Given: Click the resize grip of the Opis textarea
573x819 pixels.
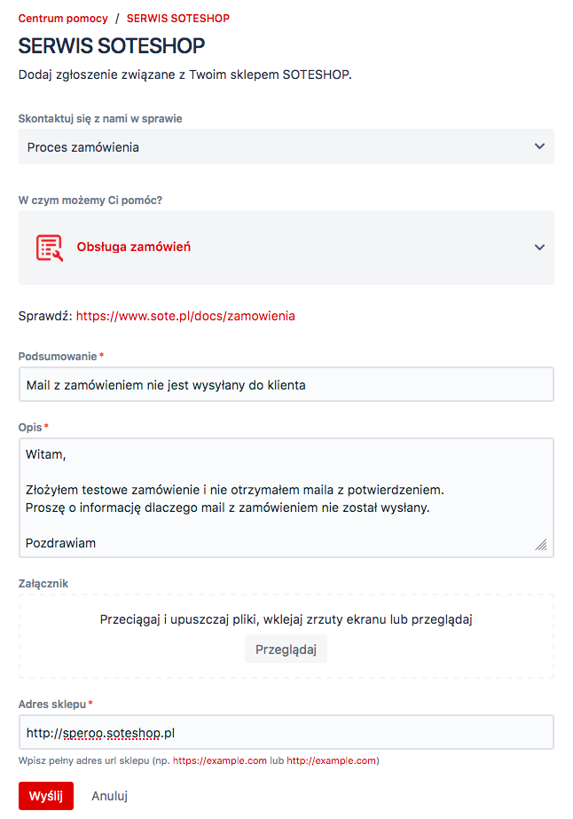Looking at the screenshot, I should (541, 545).
